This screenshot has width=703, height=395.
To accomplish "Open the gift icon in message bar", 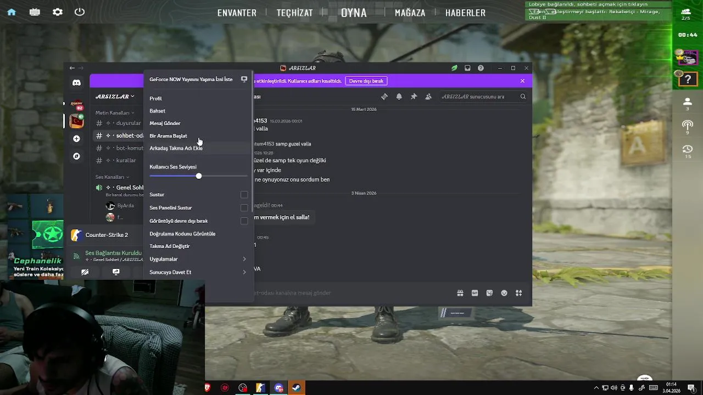I will (x=460, y=293).
